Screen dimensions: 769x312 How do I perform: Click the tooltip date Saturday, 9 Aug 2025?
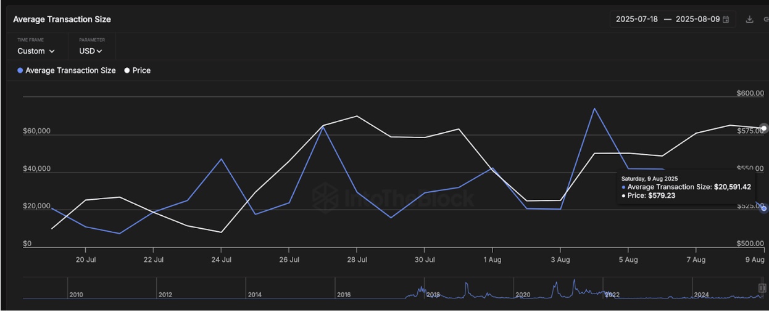649,178
